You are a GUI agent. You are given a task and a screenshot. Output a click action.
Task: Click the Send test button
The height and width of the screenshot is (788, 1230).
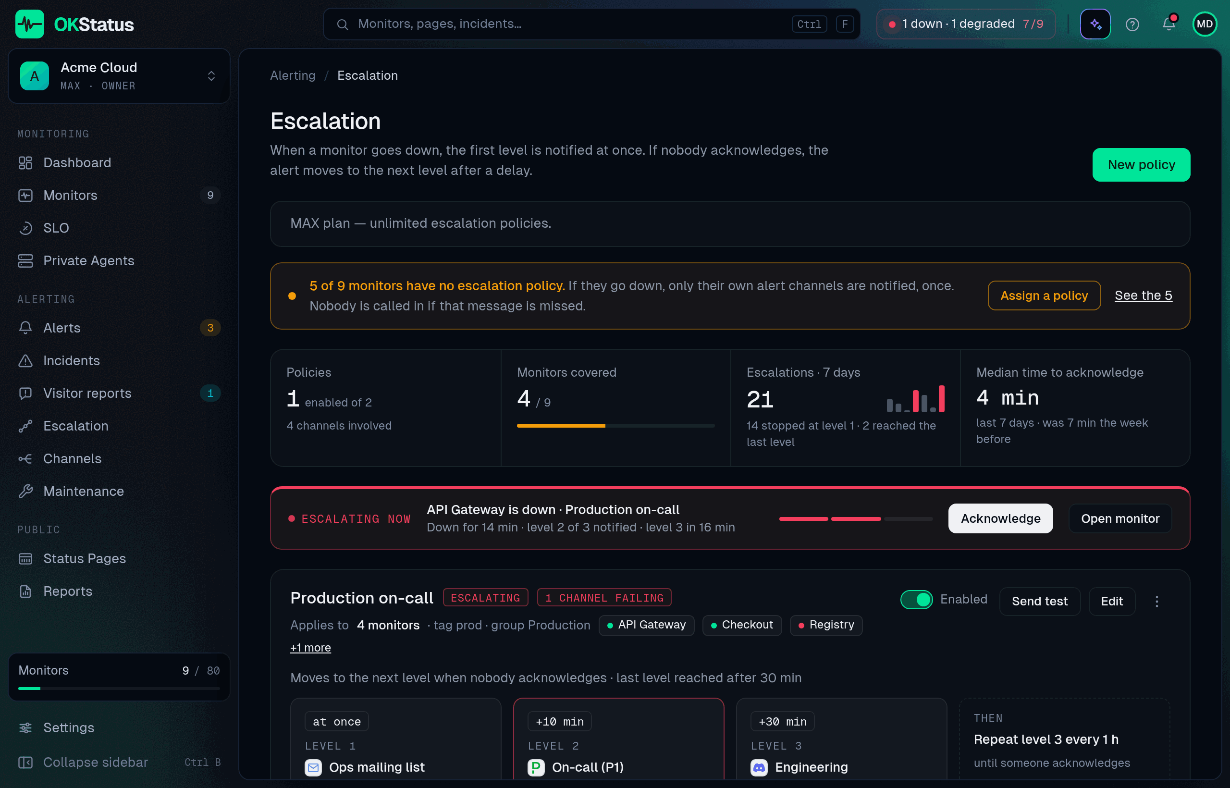coord(1040,601)
